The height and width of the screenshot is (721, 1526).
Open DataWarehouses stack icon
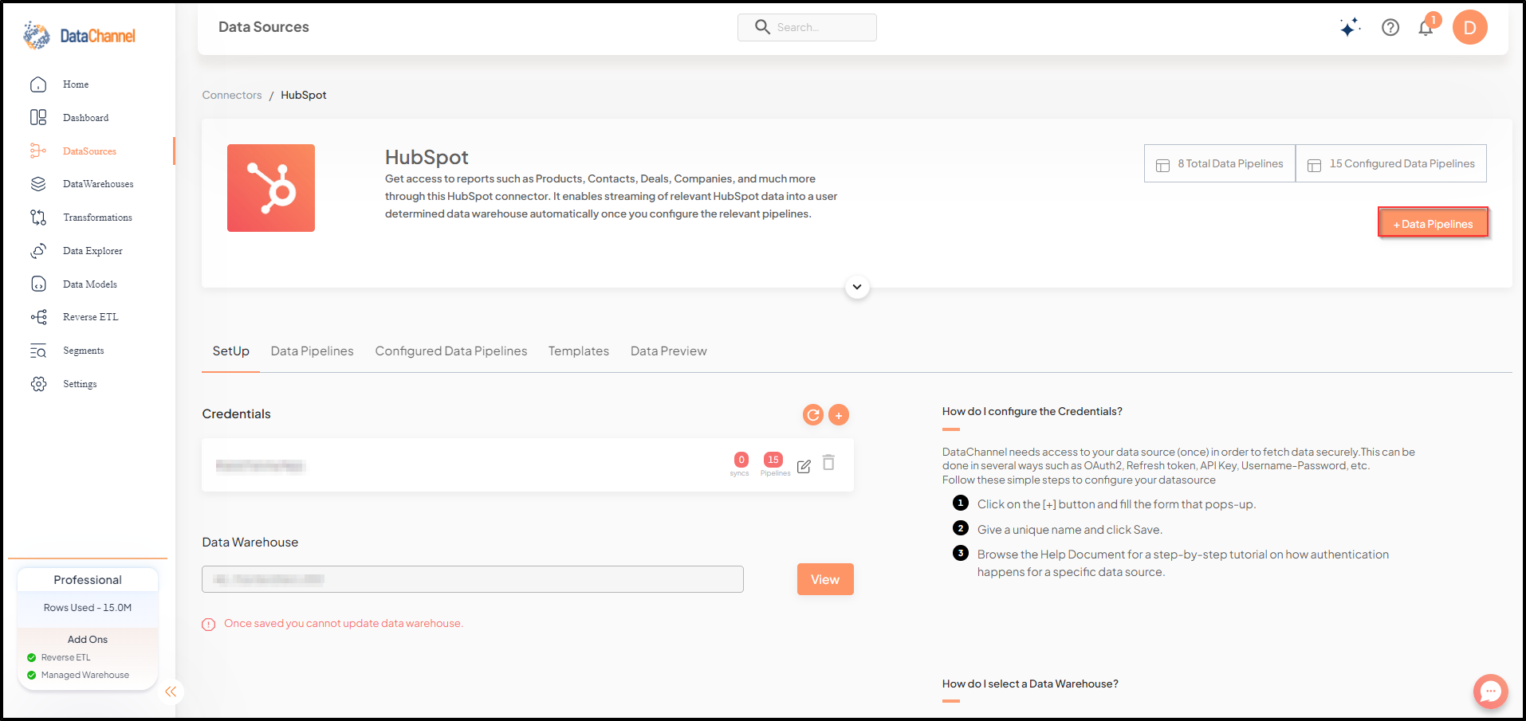pyautogui.click(x=38, y=184)
